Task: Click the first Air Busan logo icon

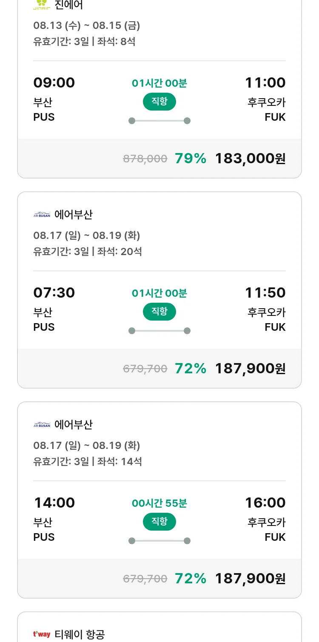Action: pyautogui.click(x=42, y=215)
